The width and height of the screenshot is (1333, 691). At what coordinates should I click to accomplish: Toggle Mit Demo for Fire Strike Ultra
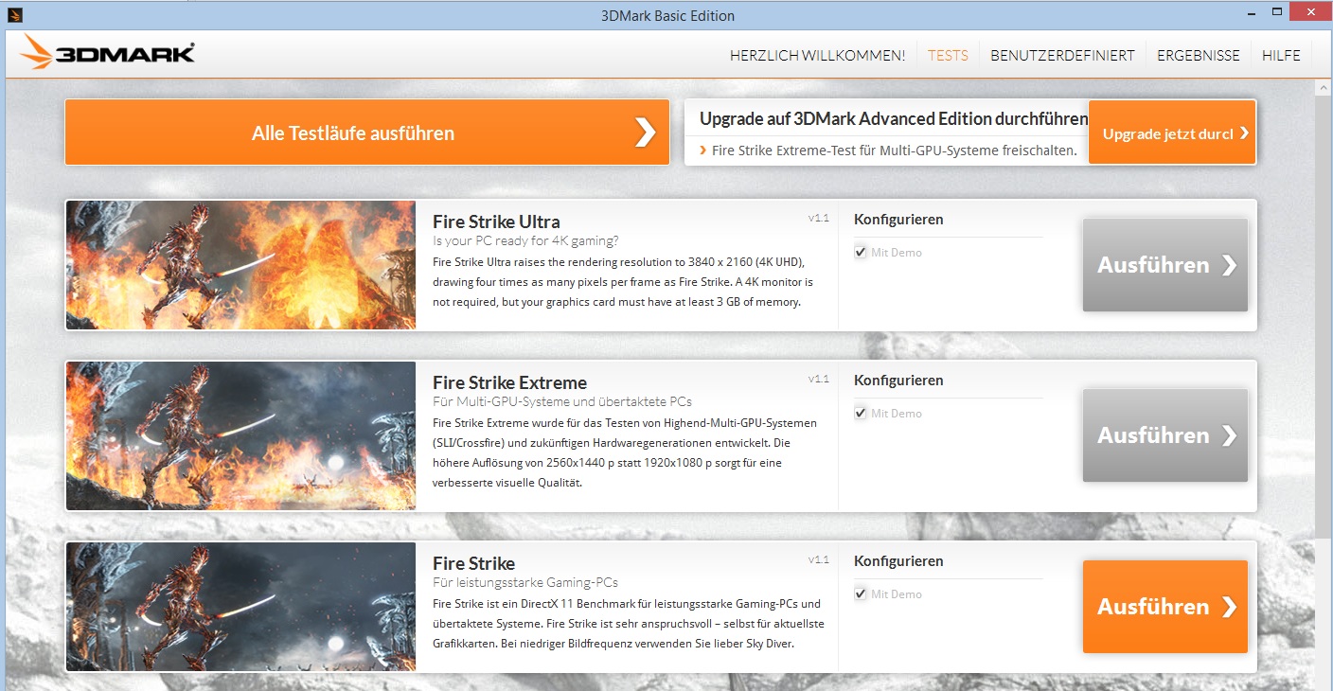click(x=860, y=253)
